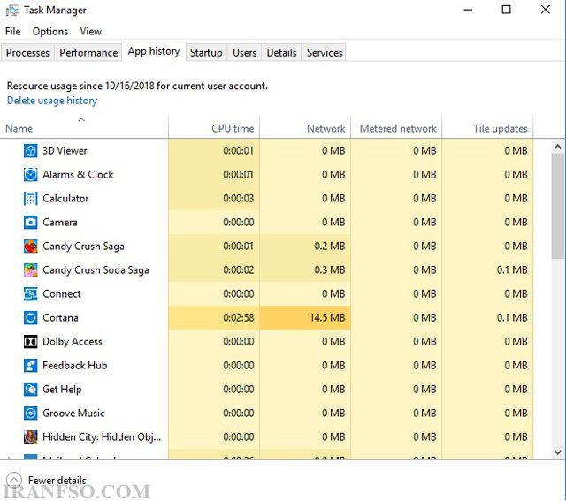Open the Users tab
Image resolution: width=566 pixels, height=501 pixels.
point(244,53)
